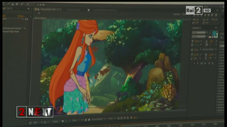Edit the tracking value in Character panel
The width and height of the screenshot is (227, 127).
[210, 45]
